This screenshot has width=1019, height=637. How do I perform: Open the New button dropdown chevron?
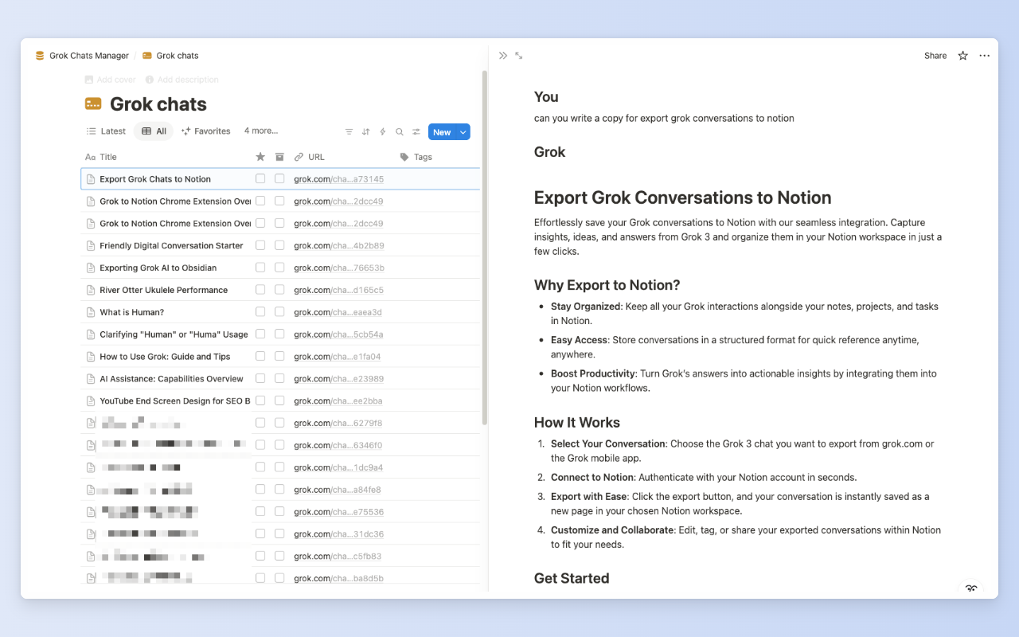(463, 131)
